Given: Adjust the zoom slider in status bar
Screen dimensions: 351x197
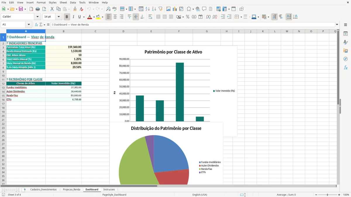Looking at the screenshot, I should 327,195.
